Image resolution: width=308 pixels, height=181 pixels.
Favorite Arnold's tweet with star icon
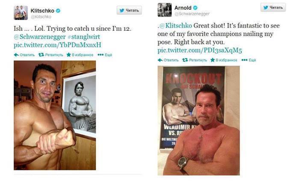(213, 60)
